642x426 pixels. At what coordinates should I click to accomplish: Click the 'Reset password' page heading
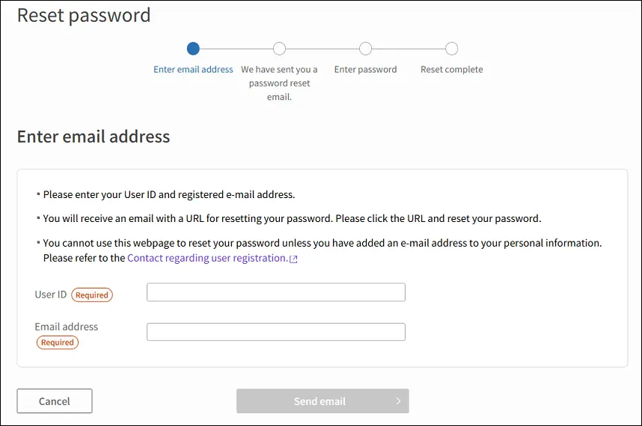coord(84,16)
